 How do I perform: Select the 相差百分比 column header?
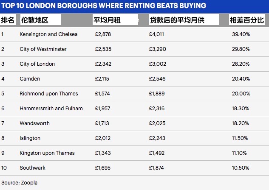[x=246, y=20]
